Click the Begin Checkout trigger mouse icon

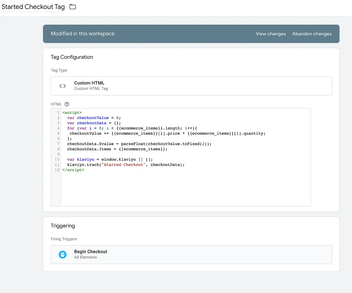(x=63, y=255)
